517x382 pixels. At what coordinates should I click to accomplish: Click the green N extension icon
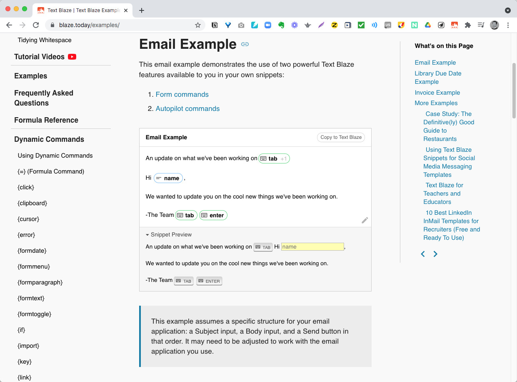point(415,25)
